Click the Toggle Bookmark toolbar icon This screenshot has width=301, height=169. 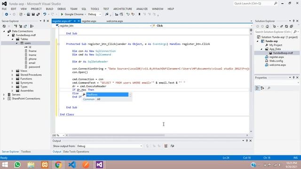click(x=140, y=15)
